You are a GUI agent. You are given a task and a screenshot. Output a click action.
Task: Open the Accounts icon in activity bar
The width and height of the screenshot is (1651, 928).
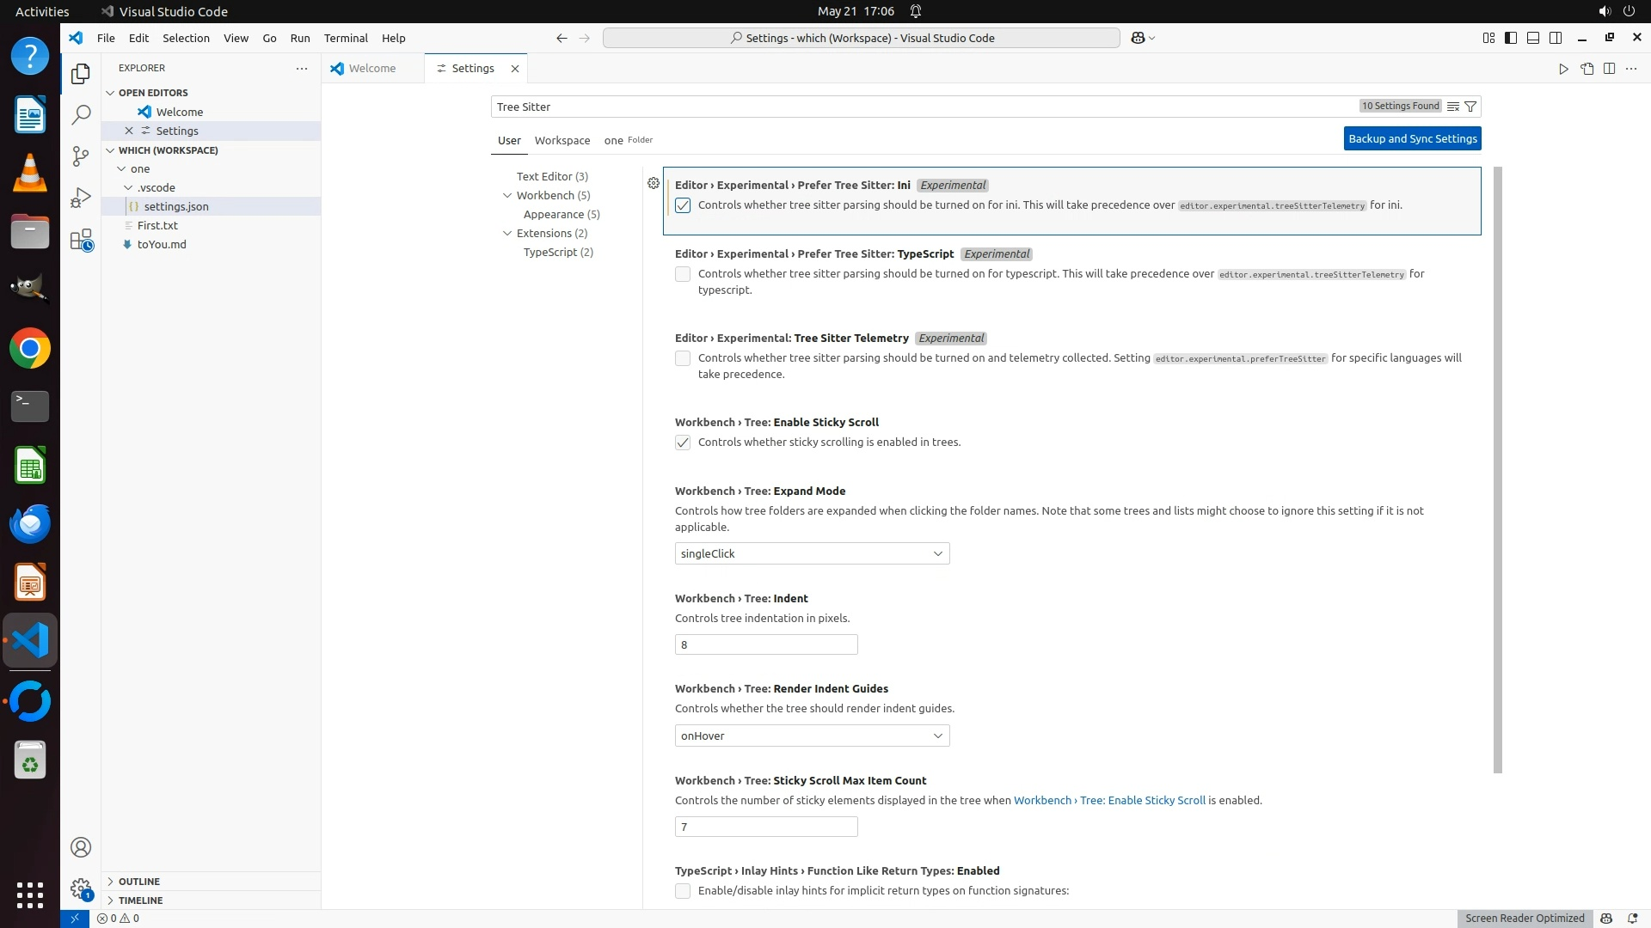(81, 847)
